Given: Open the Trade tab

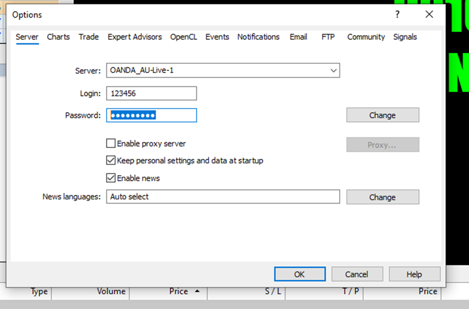Looking at the screenshot, I should click(89, 37).
